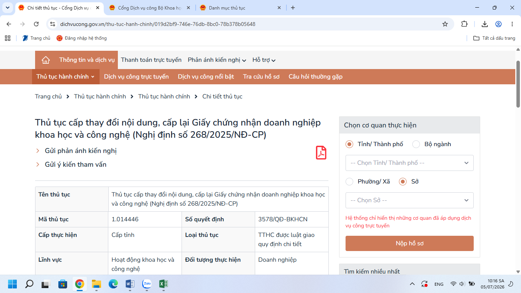Open Dịch vụ công trực tuyến menu item

click(x=136, y=77)
